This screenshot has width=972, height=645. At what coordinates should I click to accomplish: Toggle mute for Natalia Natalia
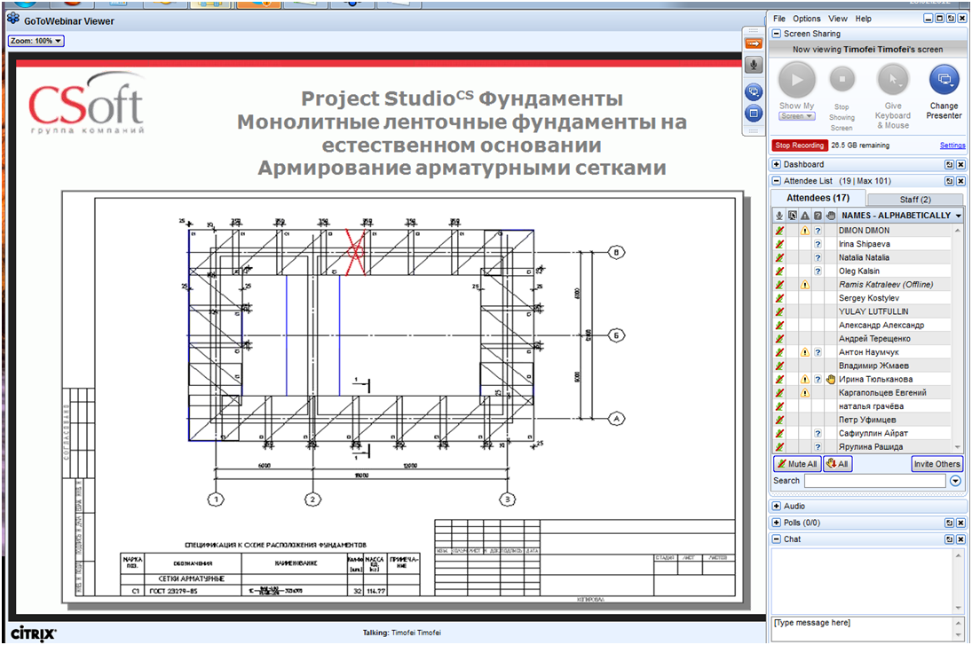(x=779, y=258)
